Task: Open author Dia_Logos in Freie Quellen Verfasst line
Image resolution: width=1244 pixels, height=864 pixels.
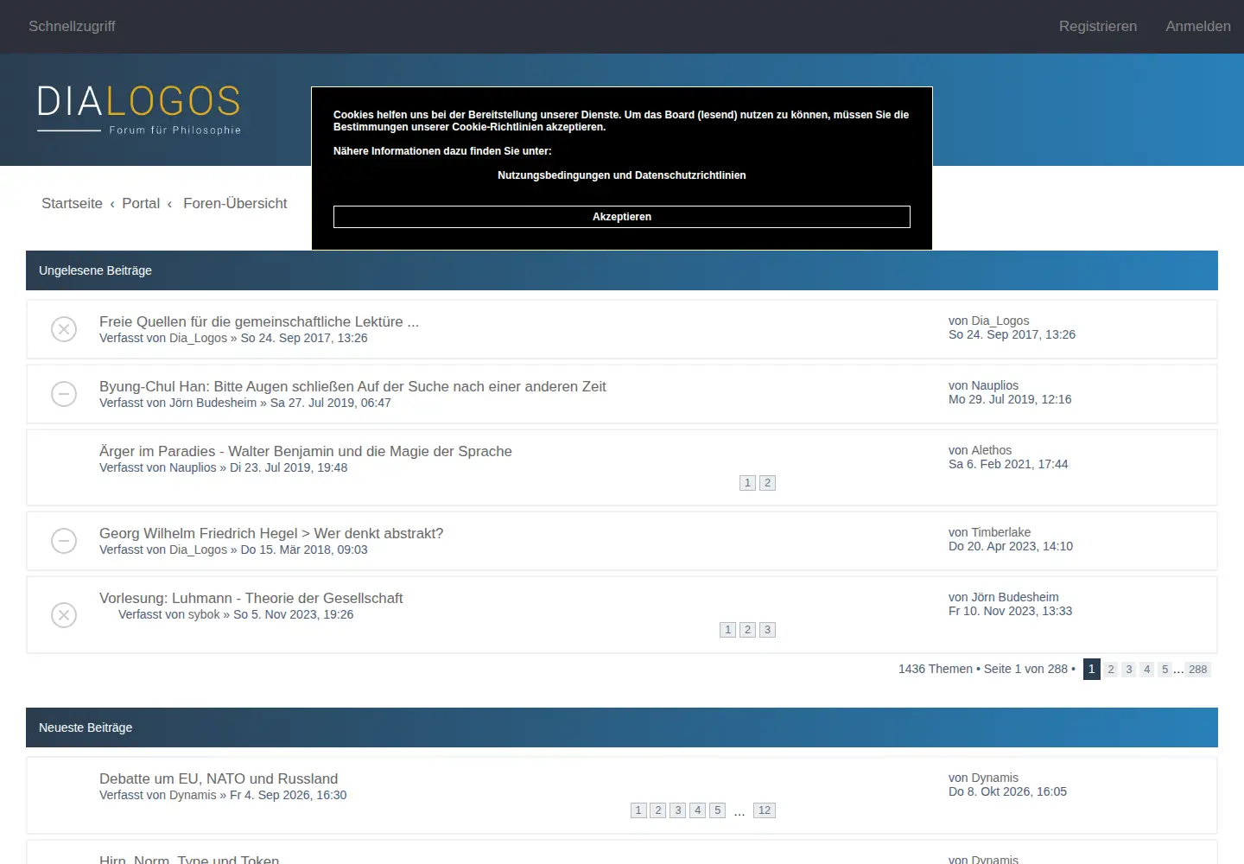Action: (x=198, y=338)
